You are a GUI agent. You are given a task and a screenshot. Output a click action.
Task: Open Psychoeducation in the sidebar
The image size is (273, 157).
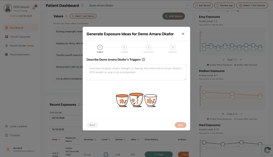(x=20, y=55)
